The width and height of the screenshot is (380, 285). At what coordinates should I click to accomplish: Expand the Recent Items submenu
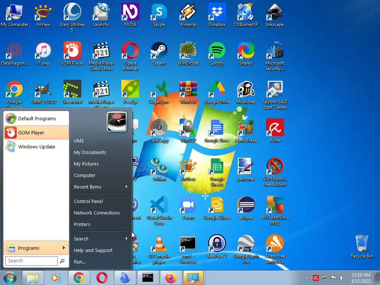(101, 187)
